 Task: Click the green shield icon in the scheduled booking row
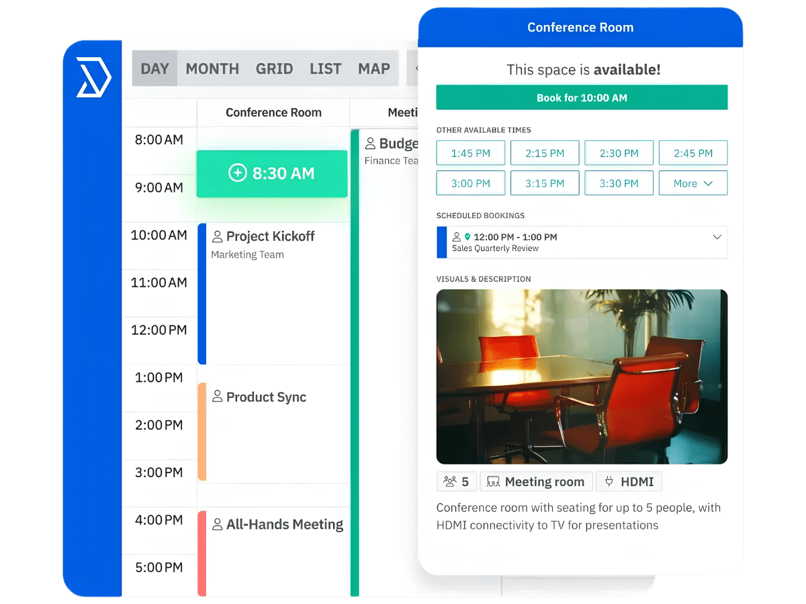tap(467, 237)
